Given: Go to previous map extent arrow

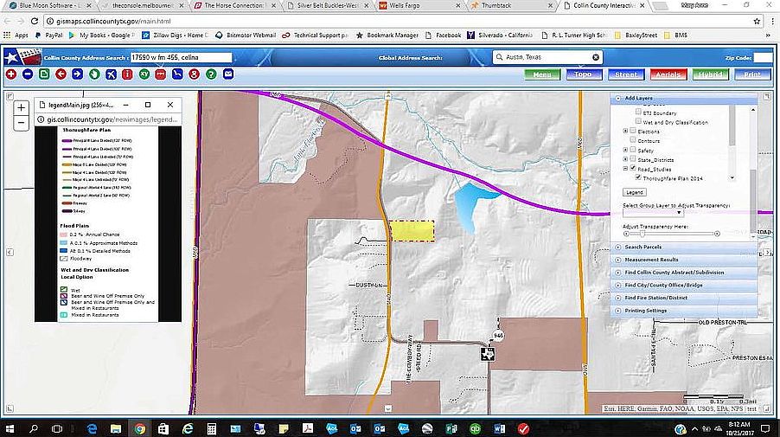Looking at the screenshot, I should pos(61,74).
